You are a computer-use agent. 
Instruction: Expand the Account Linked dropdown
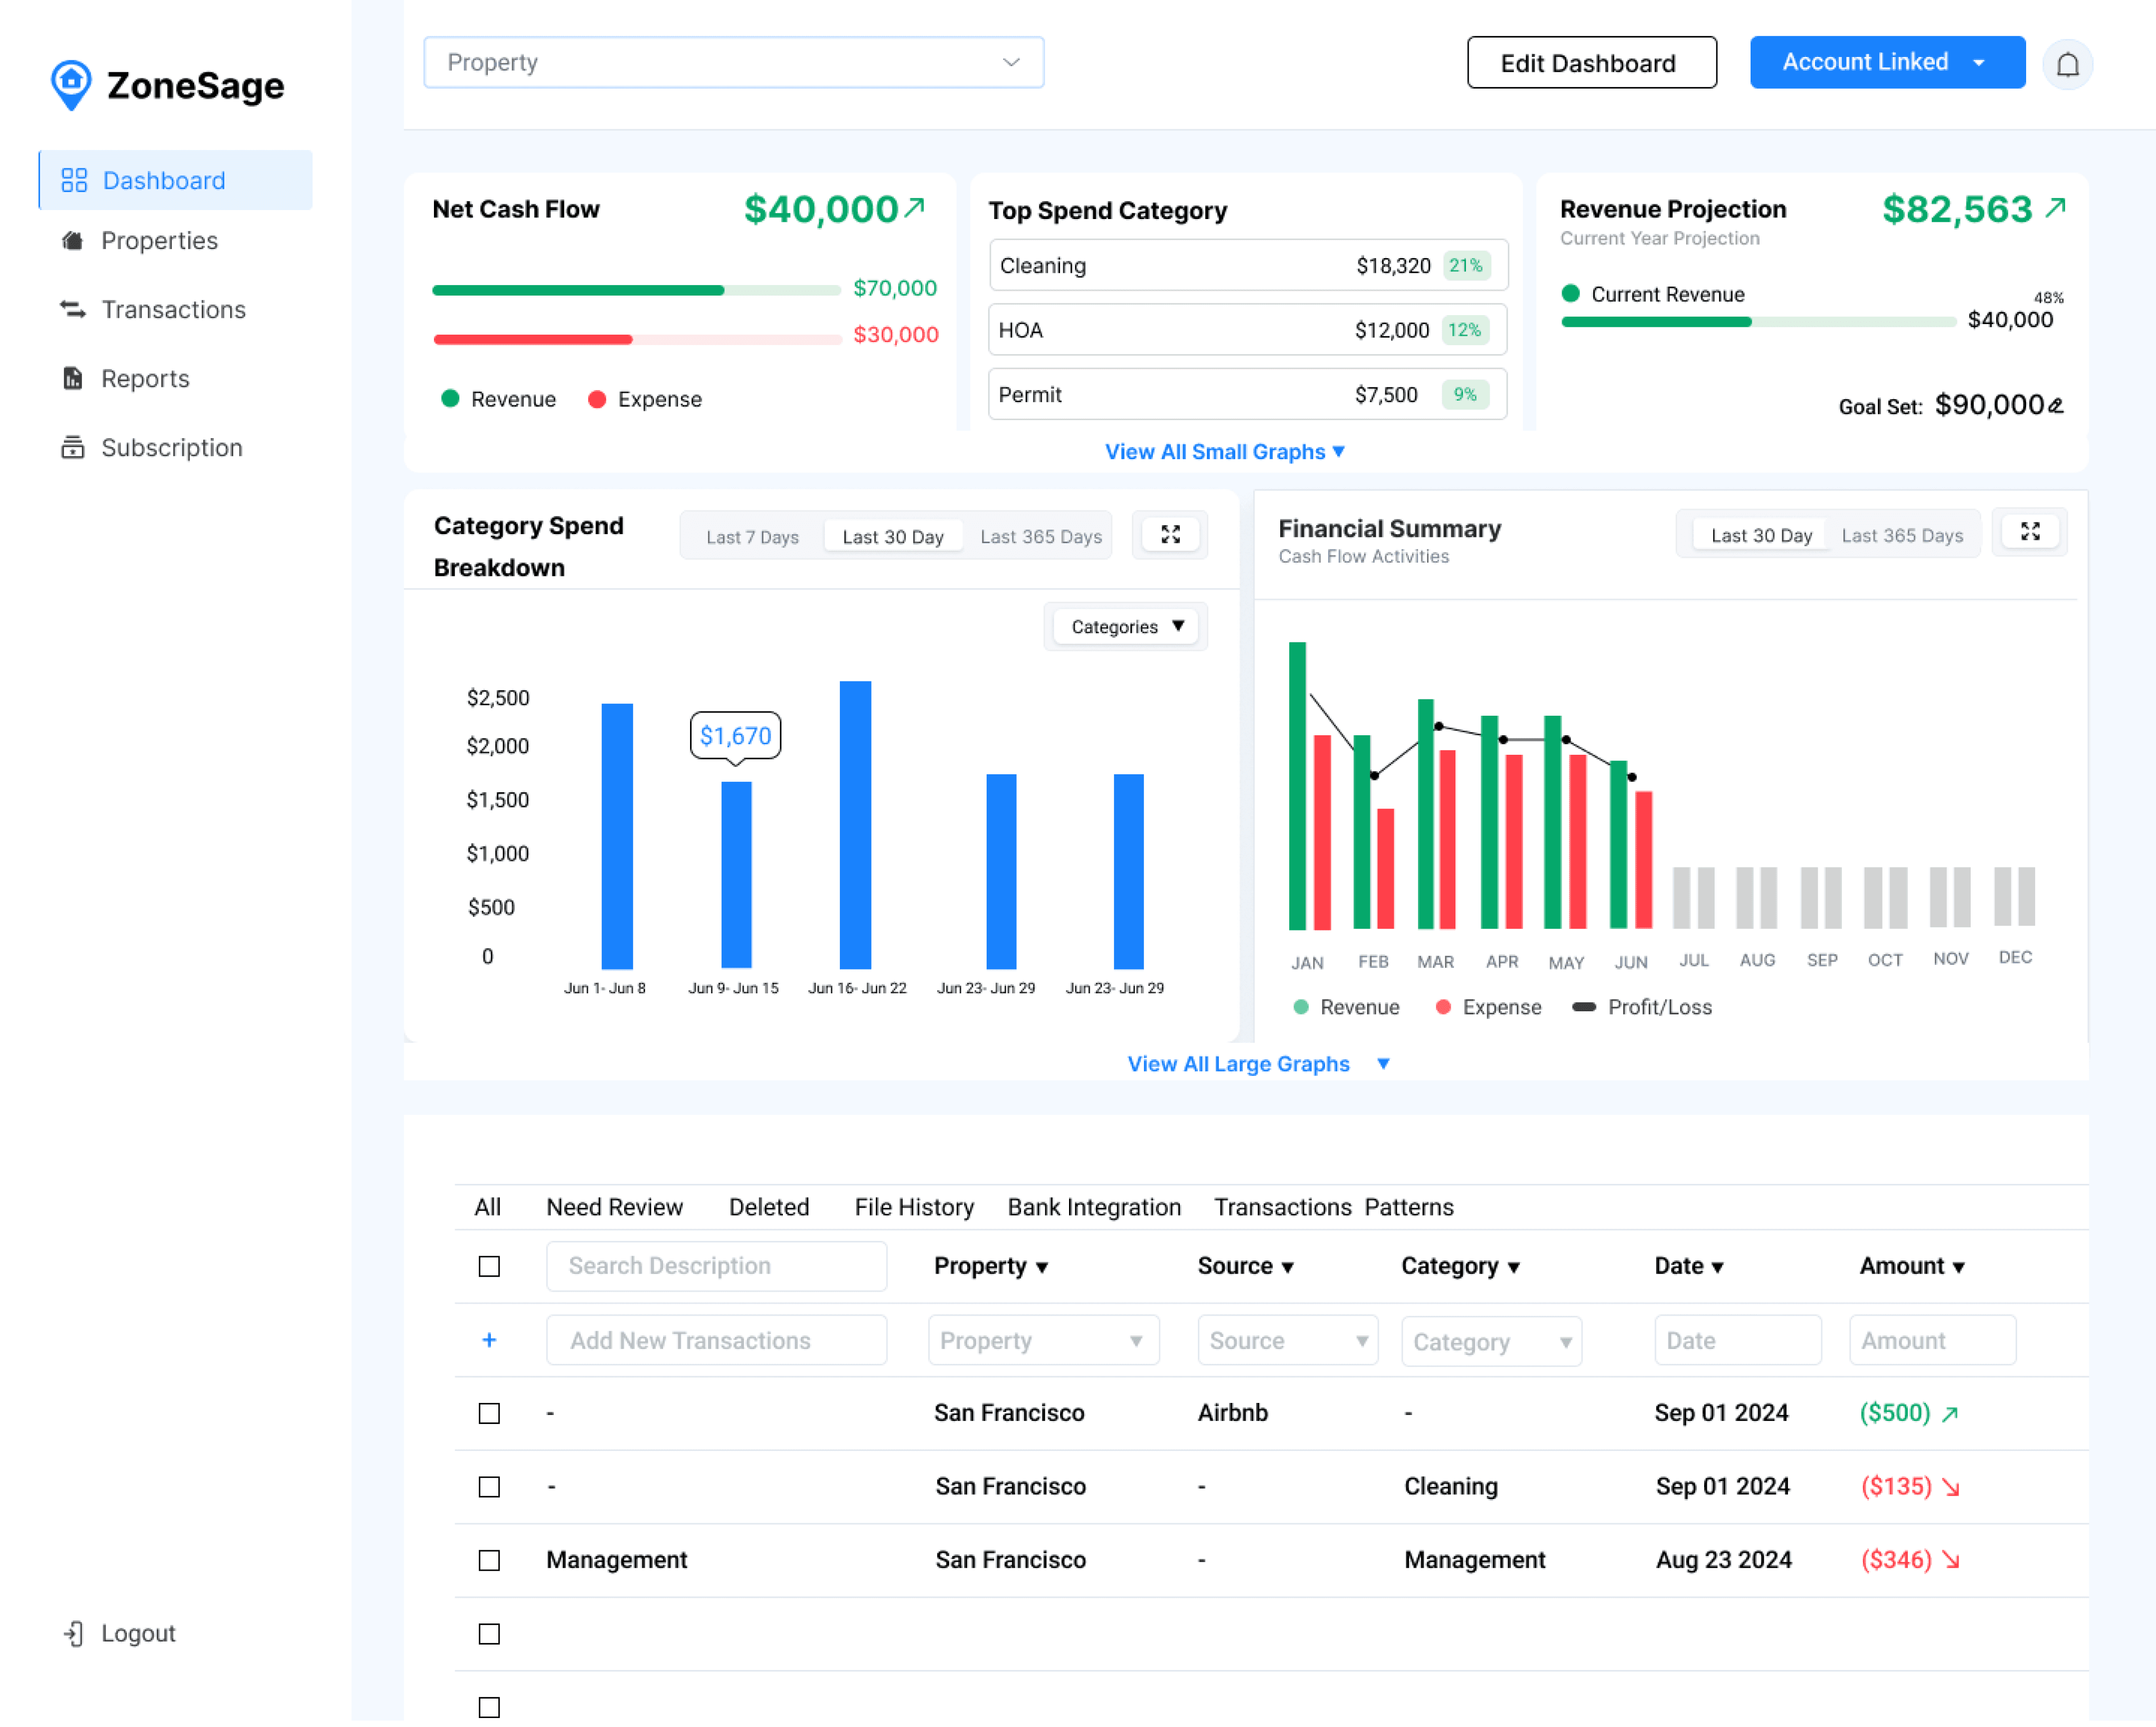1978,63
